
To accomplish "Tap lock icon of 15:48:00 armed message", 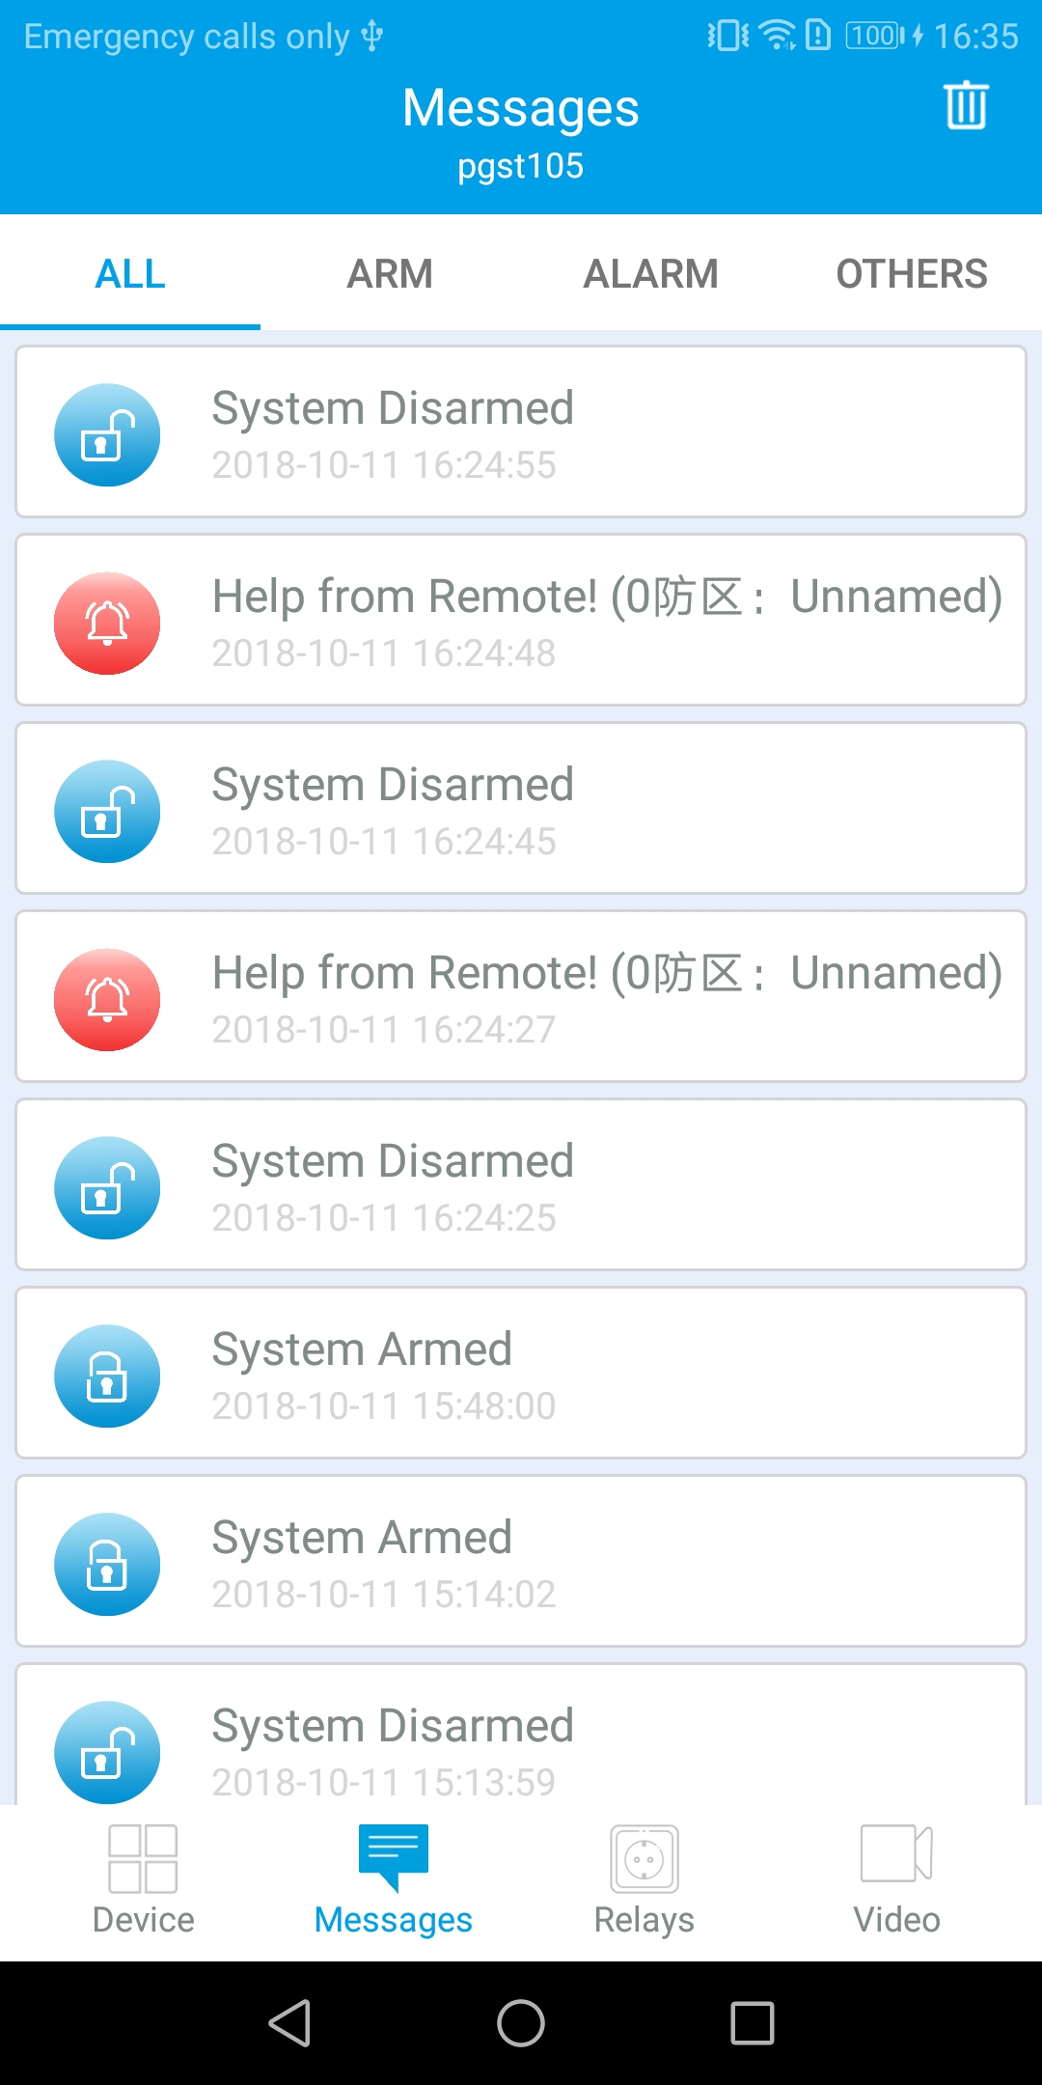I will [x=107, y=1376].
